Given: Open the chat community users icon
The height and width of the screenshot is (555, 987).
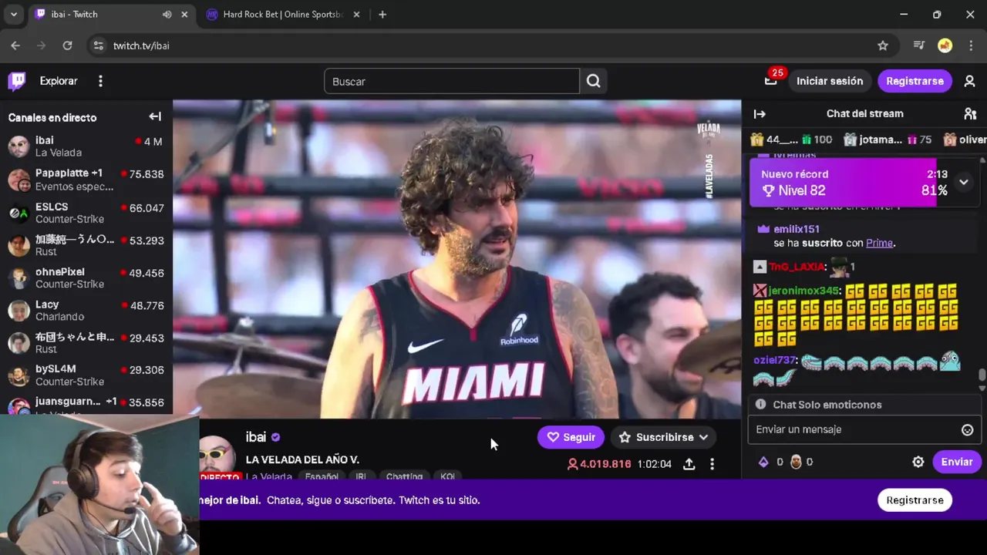Looking at the screenshot, I should click(x=970, y=113).
